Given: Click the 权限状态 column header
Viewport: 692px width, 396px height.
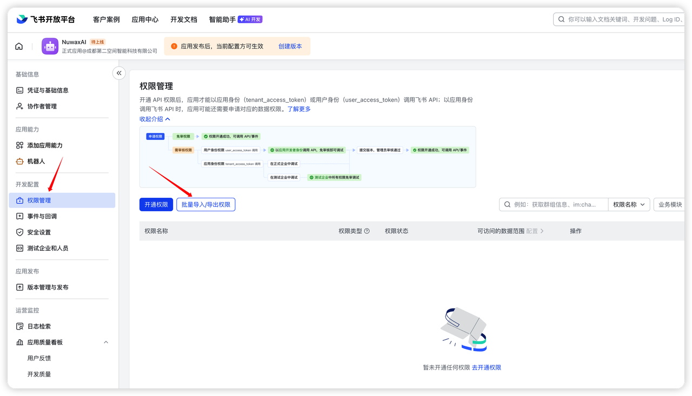Looking at the screenshot, I should point(397,231).
